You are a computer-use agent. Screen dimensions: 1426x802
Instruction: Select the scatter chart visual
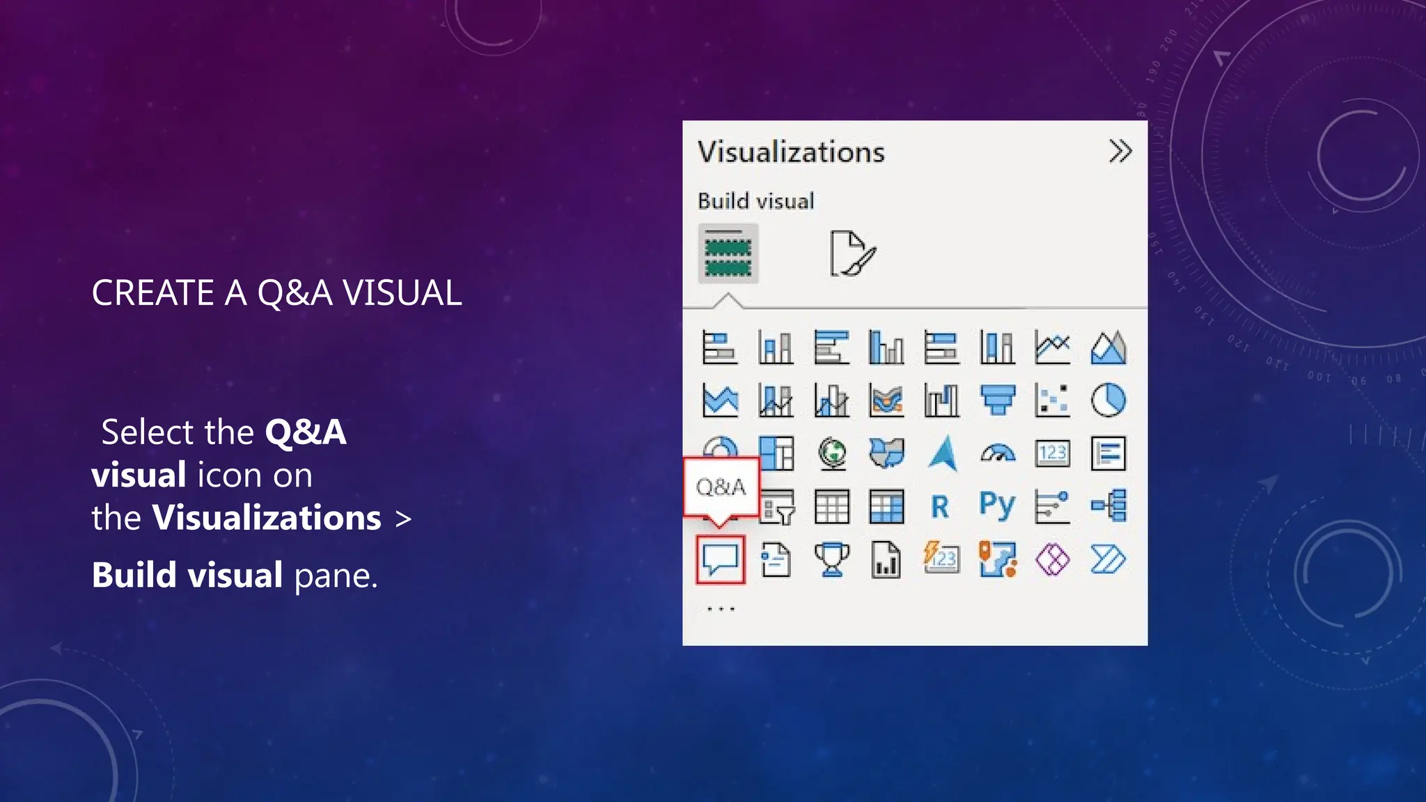pos(1052,400)
